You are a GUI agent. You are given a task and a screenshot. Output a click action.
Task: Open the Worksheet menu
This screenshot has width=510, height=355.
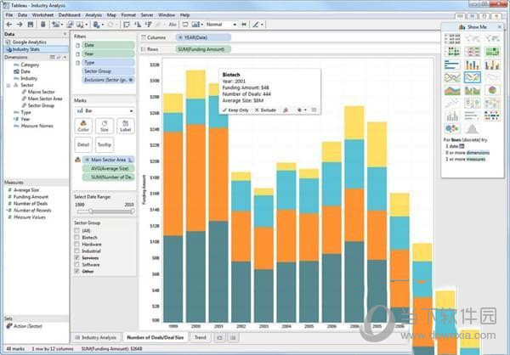tap(42, 15)
